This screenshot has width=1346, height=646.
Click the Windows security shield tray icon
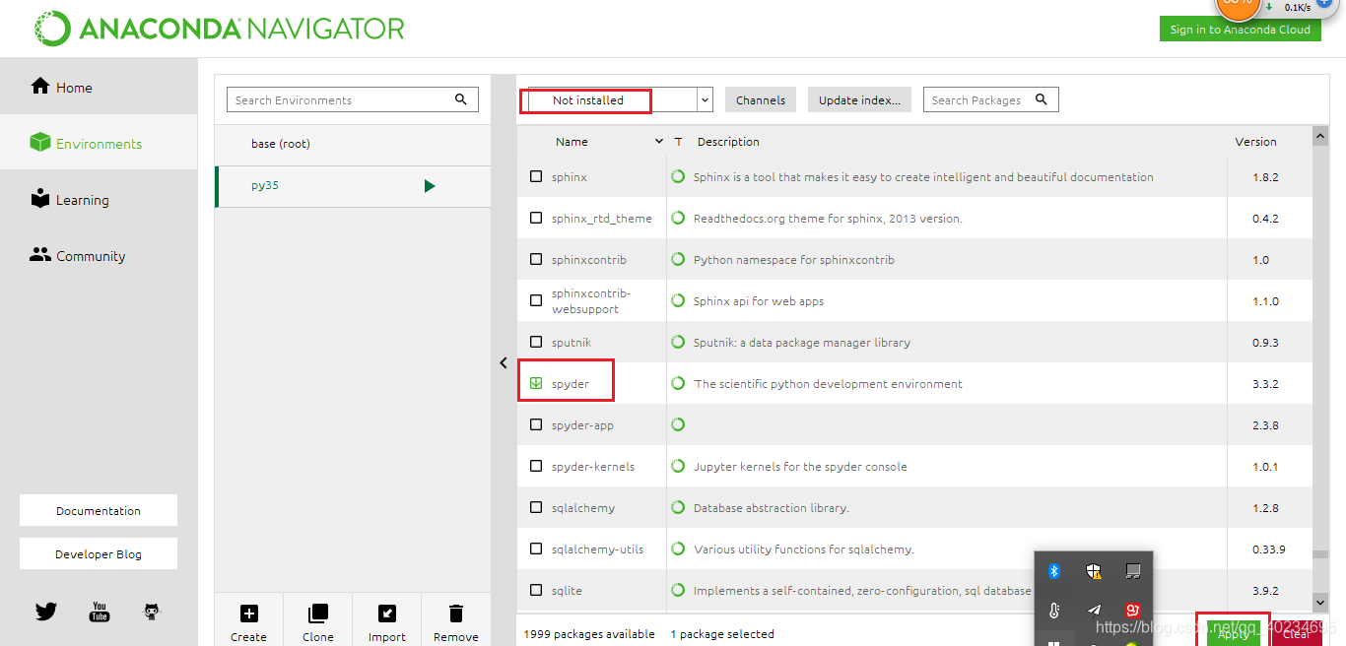[x=1093, y=571]
